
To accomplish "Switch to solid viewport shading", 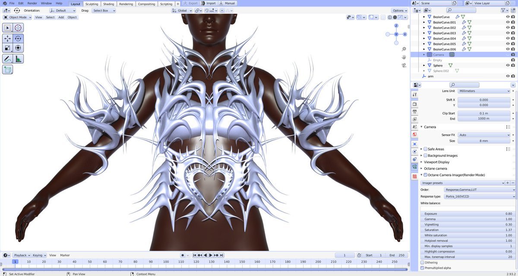I will click(x=395, y=17).
